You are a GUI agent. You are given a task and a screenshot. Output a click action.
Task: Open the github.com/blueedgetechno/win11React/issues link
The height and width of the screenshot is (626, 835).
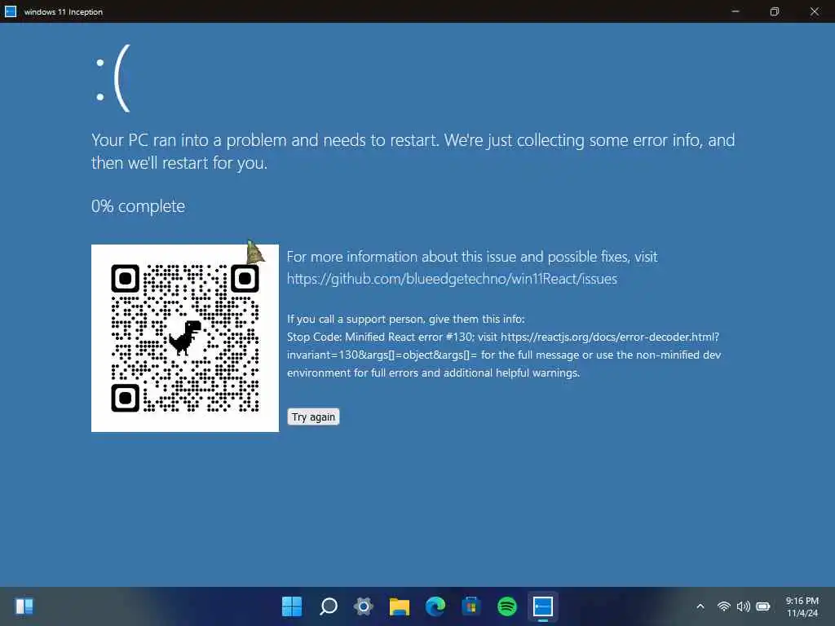pos(452,279)
